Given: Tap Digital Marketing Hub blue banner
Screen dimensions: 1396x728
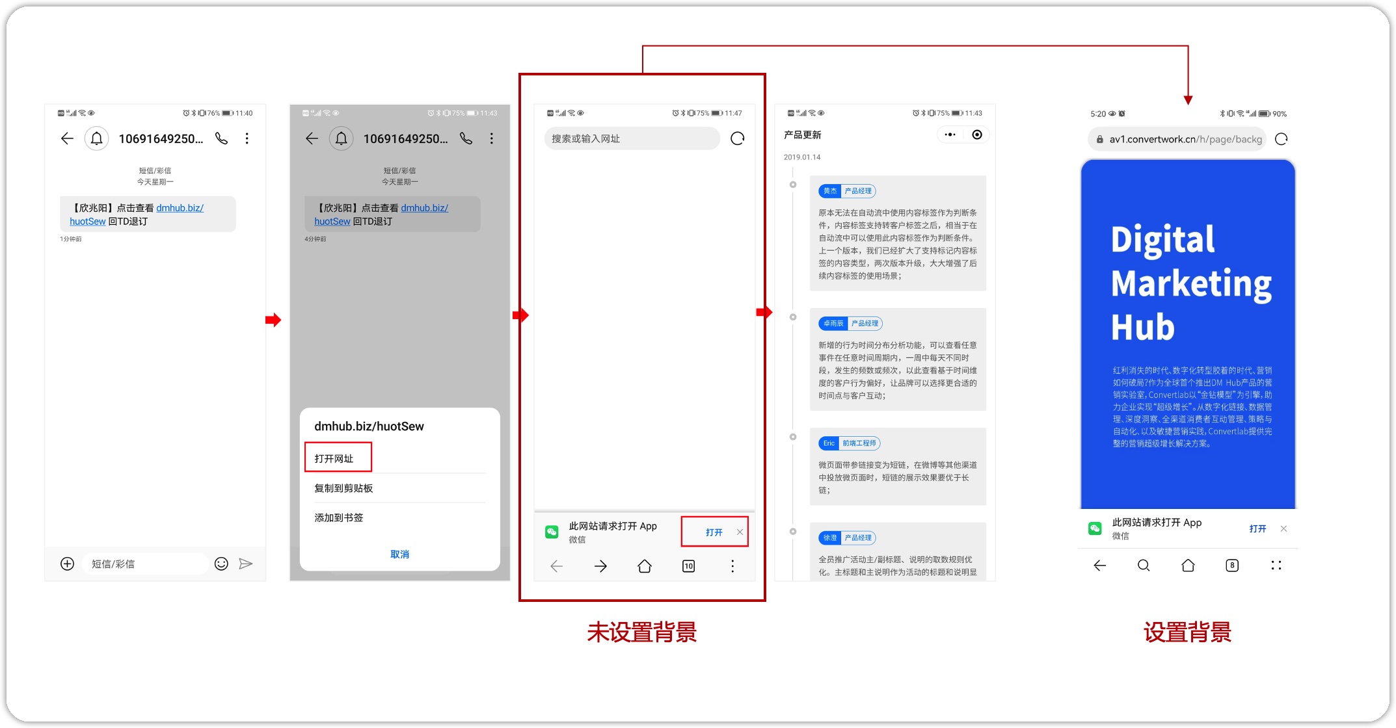Looking at the screenshot, I should 1188,334.
